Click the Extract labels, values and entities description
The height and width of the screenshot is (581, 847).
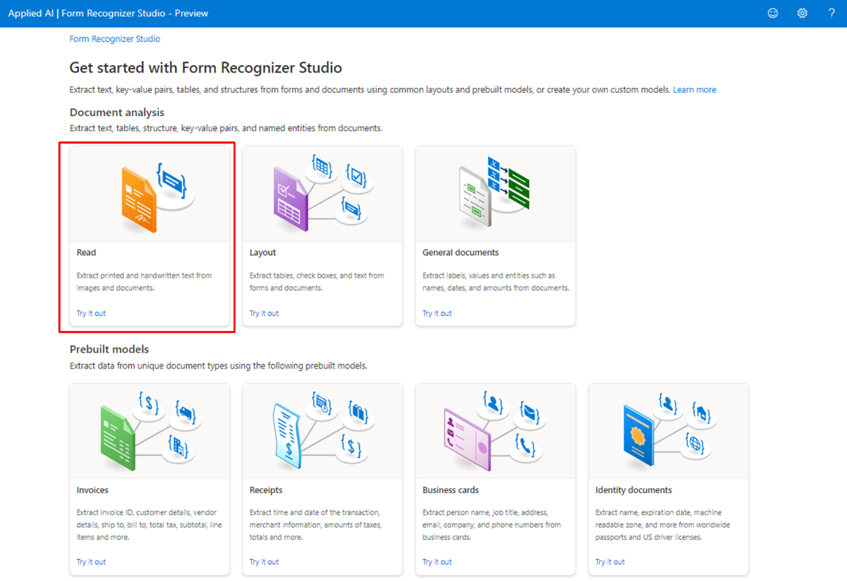tap(496, 282)
